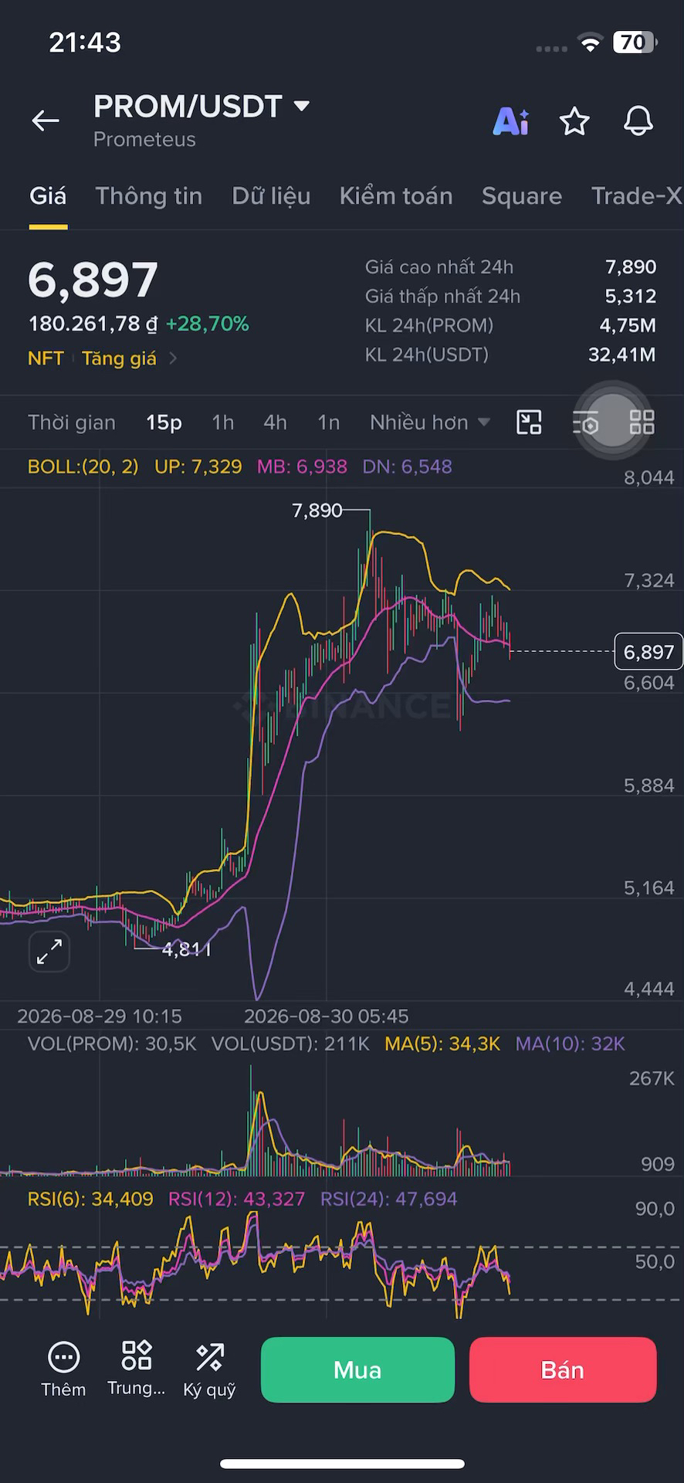This screenshot has width=684, height=1483.
Task: Select the Thời gian line view
Action: pos(72,423)
